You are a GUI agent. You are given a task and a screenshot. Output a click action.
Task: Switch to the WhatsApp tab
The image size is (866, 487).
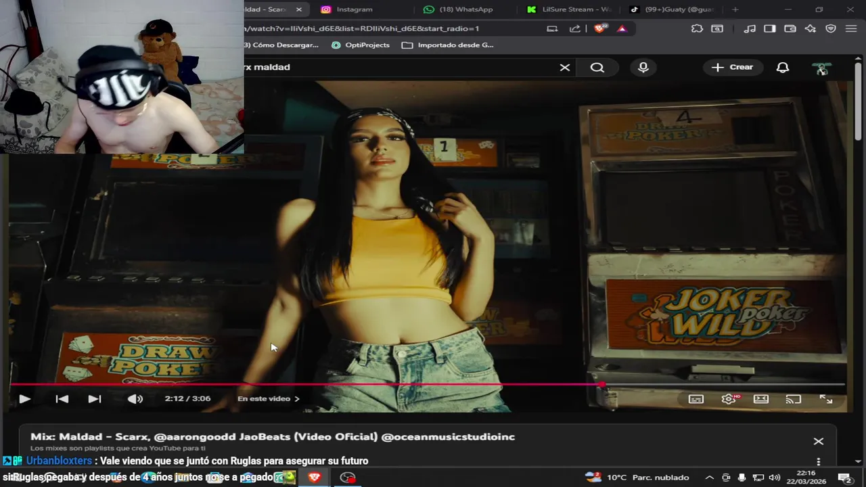click(x=466, y=9)
